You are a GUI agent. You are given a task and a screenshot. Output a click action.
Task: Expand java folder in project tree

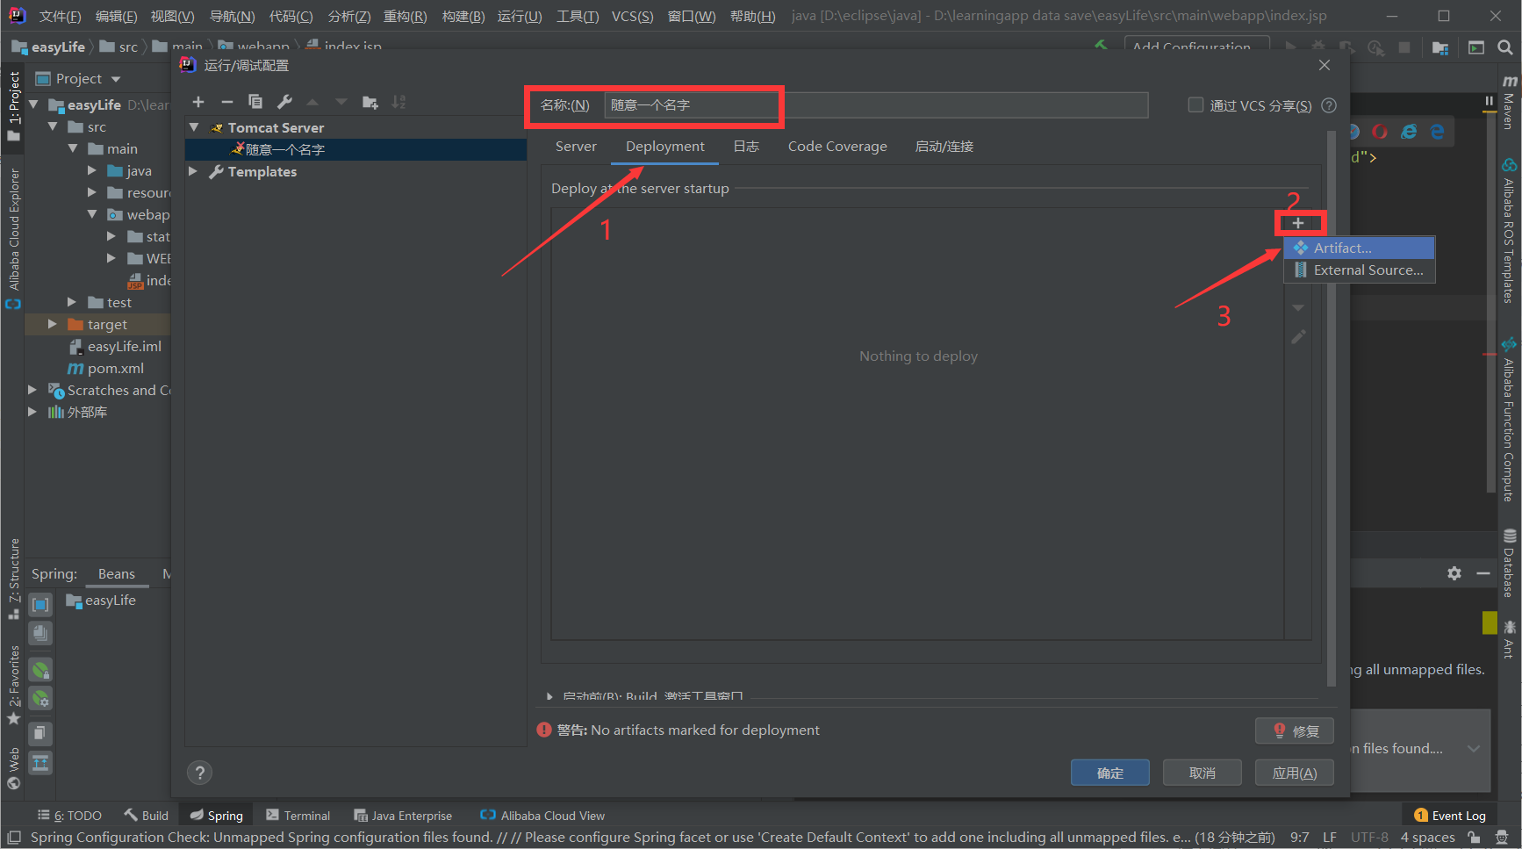coord(91,170)
